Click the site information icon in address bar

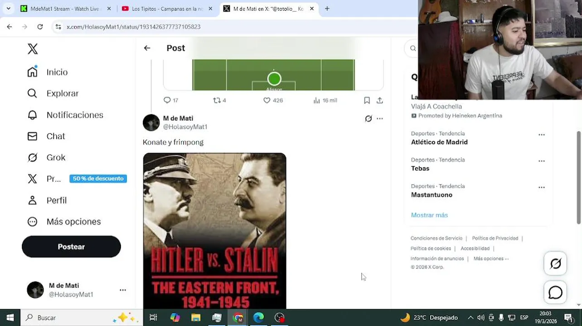click(58, 27)
